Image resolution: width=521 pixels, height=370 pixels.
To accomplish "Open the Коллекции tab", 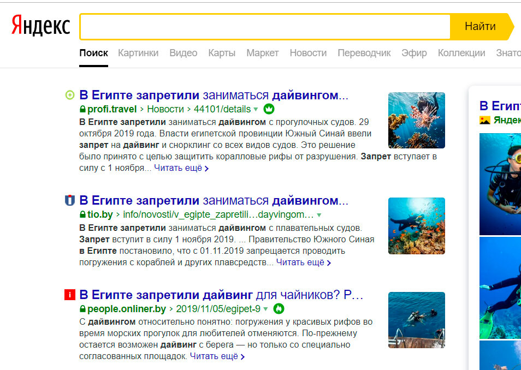I will point(461,53).
